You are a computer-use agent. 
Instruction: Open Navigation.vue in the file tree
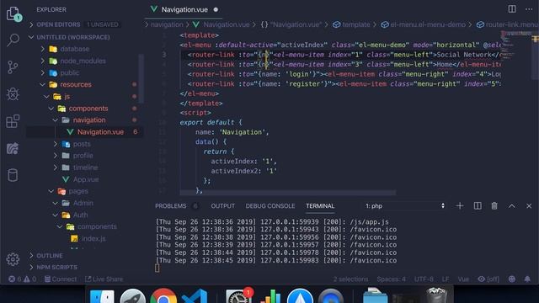pyautogui.click(x=100, y=132)
